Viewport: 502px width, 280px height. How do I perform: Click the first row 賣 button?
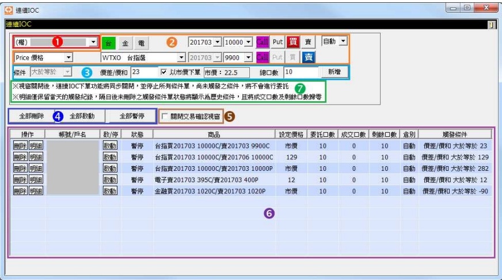(x=309, y=42)
